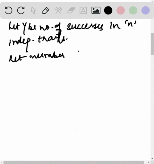This screenshot has width=154, height=164.
Task: Pick the eraser tool
Action: tap(71, 10)
